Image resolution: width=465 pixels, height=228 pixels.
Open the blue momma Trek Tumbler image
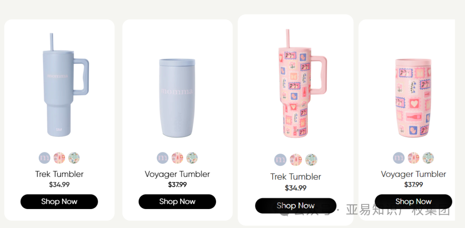click(65, 85)
